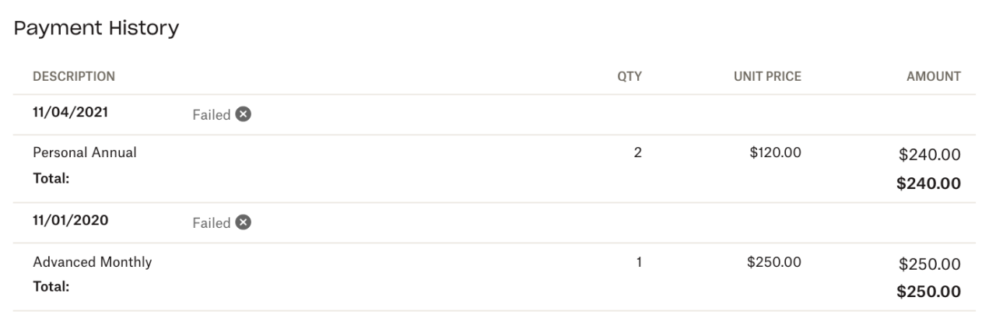The height and width of the screenshot is (336, 996).
Task: Click the $120.00 unit price
Action: point(775,152)
